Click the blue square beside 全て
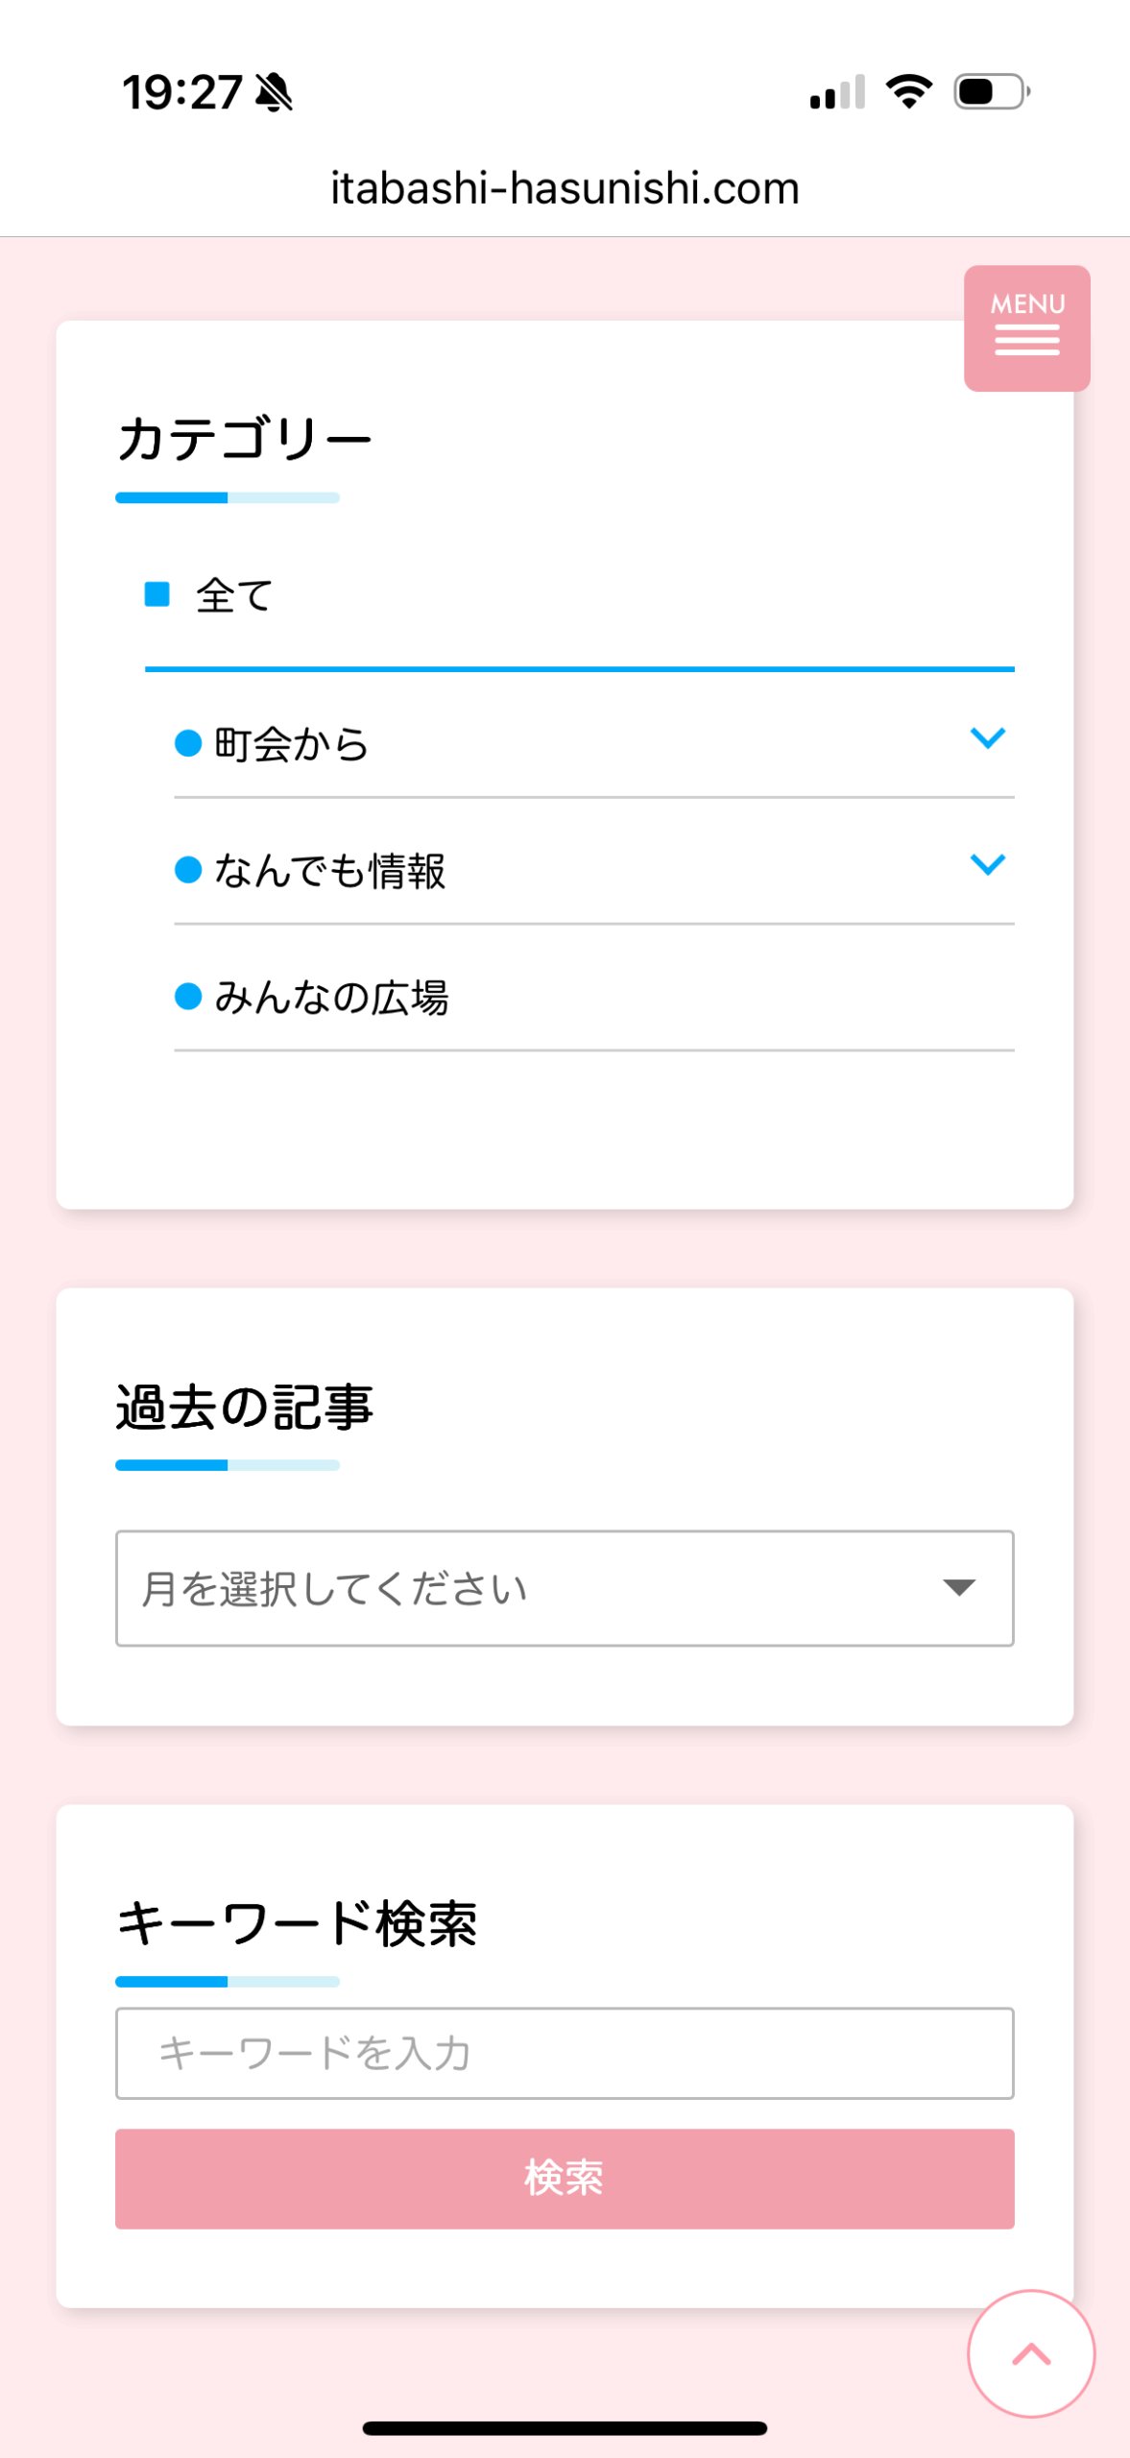This screenshot has width=1130, height=2458. (x=157, y=594)
